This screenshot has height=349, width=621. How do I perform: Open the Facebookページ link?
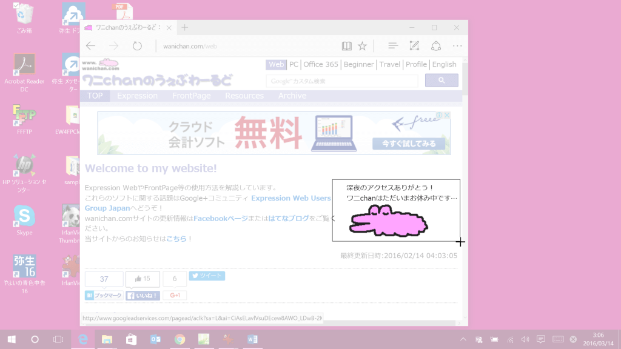(x=220, y=218)
